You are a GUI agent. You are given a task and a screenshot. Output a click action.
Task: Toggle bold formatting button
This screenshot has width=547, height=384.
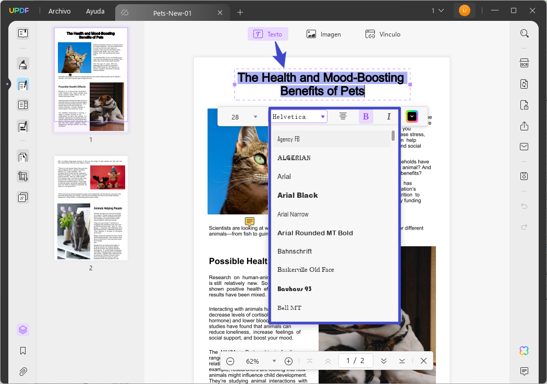point(366,116)
